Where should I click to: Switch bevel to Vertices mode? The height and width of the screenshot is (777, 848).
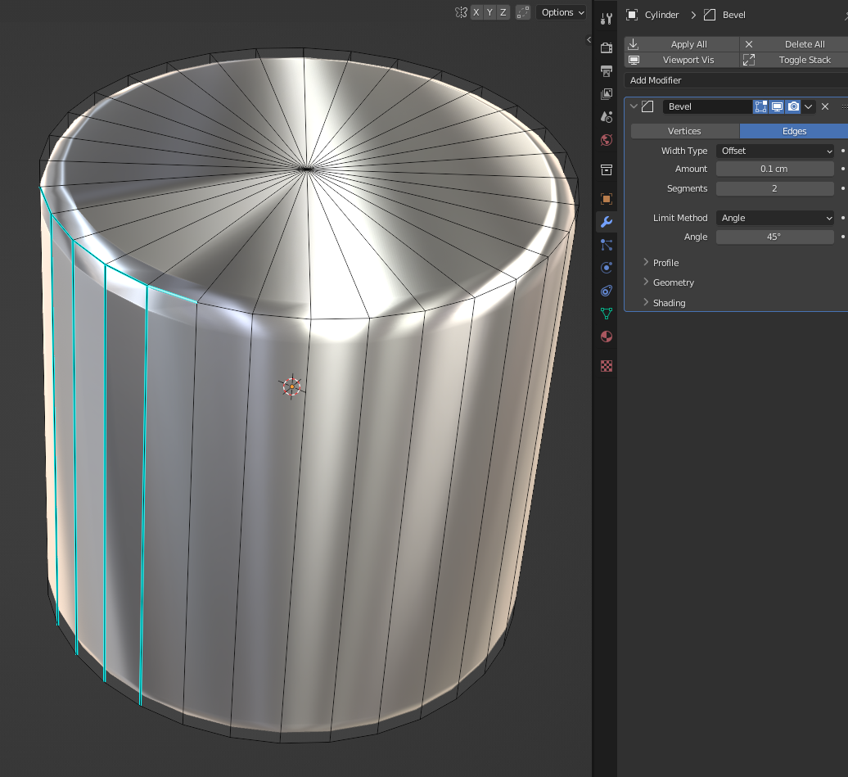(684, 131)
